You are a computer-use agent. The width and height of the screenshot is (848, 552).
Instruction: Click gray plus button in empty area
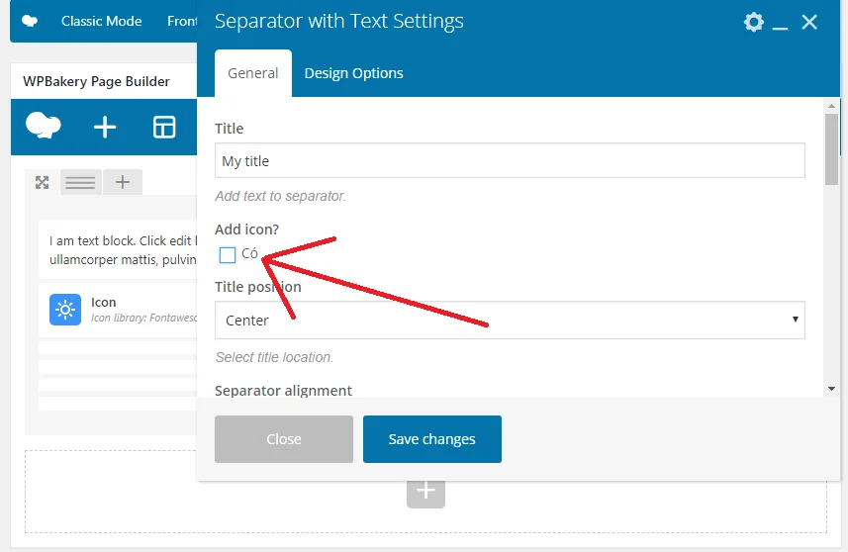click(426, 492)
